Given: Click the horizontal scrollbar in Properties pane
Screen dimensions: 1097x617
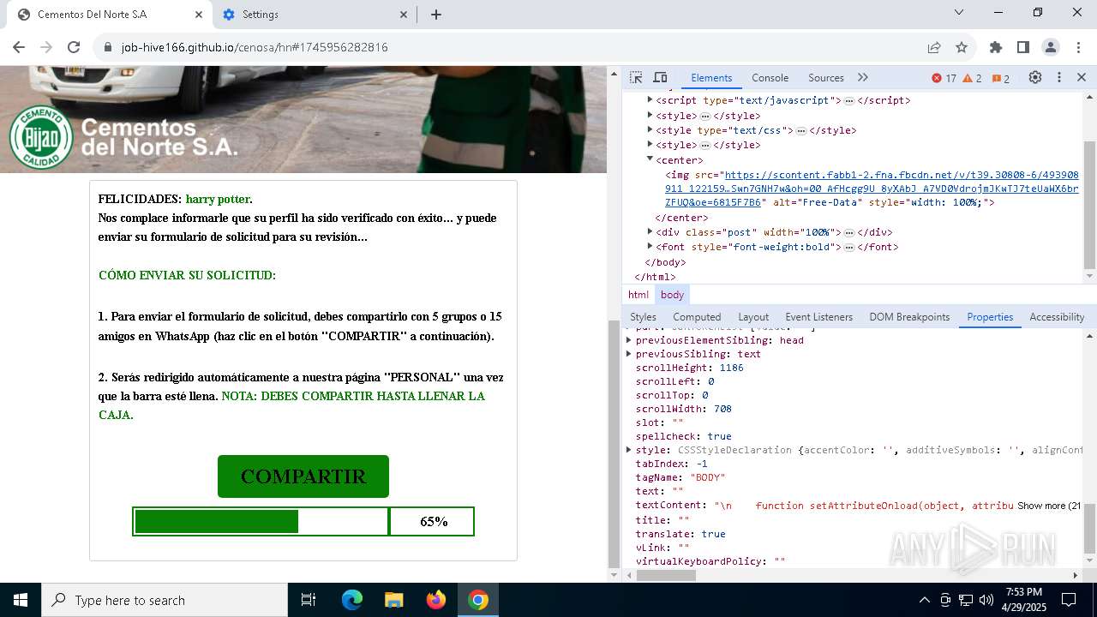Looking at the screenshot, I should (666, 575).
